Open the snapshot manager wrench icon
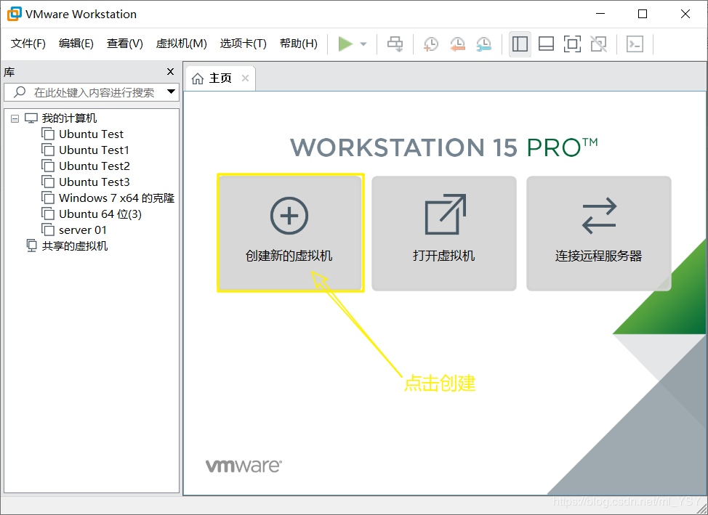This screenshot has height=515, width=708. (x=483, y=44)
